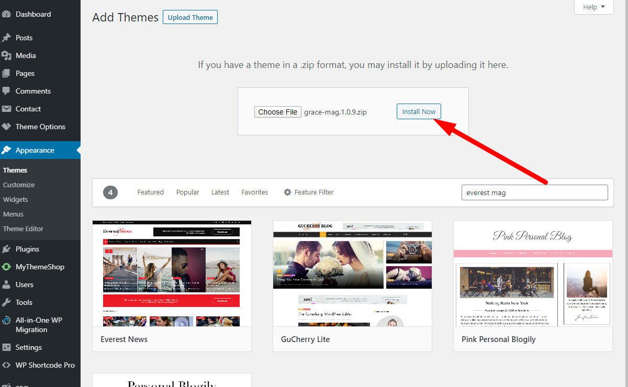The height and width of the screenshot is (387, 628).
Task: Open the Menus submenu item
Action: 14,214
